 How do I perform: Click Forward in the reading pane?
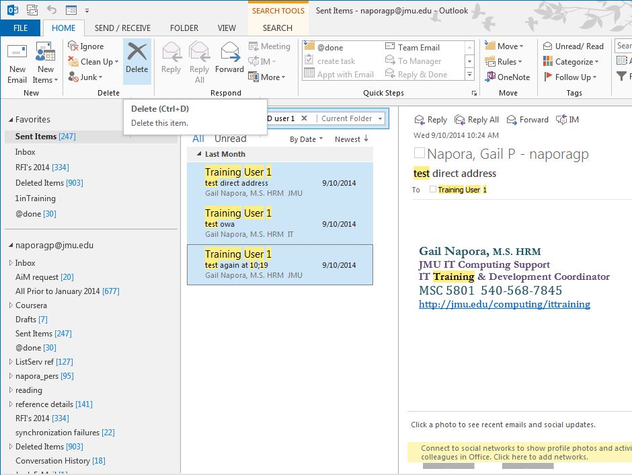(x=528, y=120)
